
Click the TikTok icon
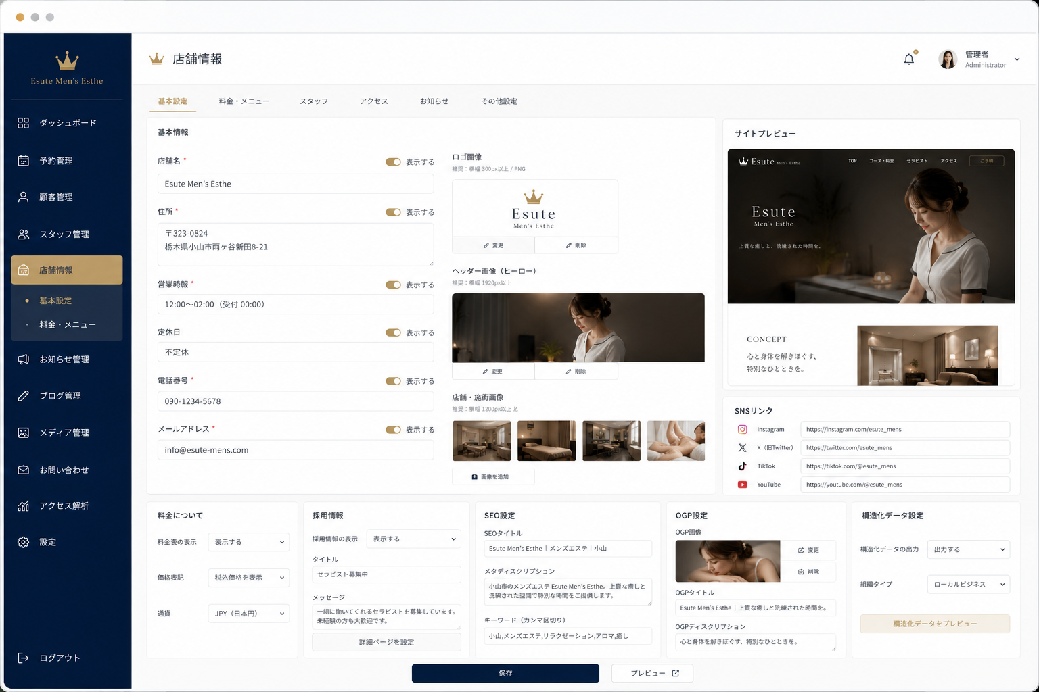click(742, 466)
